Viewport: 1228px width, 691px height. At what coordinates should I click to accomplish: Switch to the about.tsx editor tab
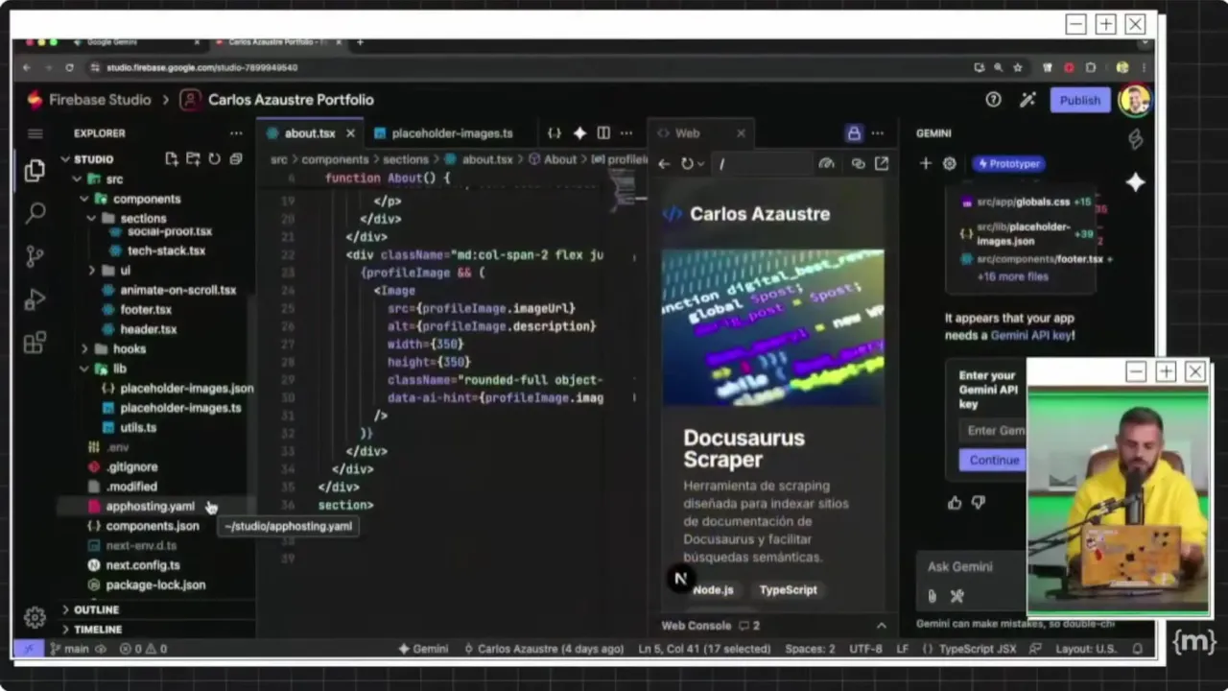coord(309,133)
